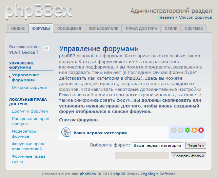Open the Ваша первая категория link
Viewport: 217px width, 178px height.
100,133
